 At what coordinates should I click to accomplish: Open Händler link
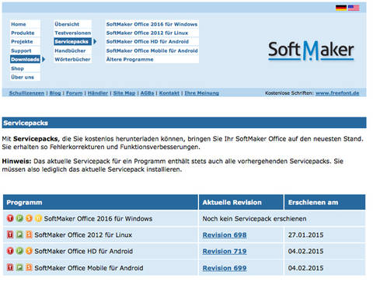coord(98,93)
